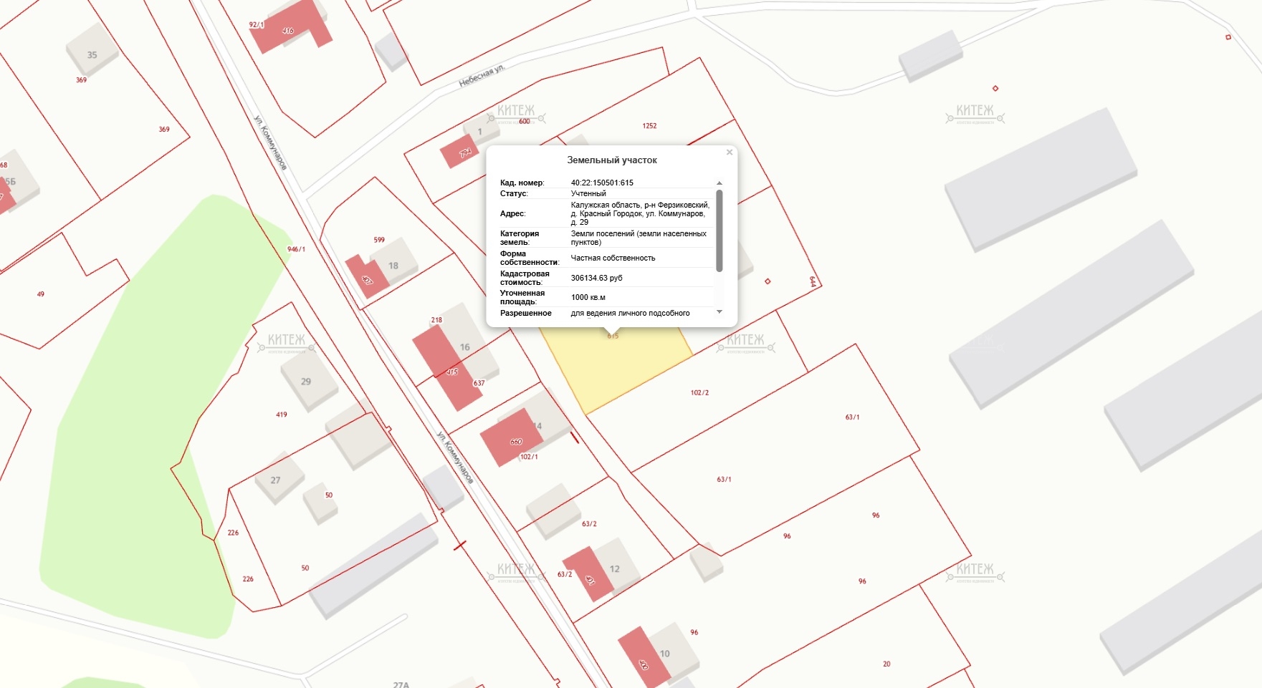Click the Небесная ул. street label
The image size is (1262, 688).
[482, 76]
